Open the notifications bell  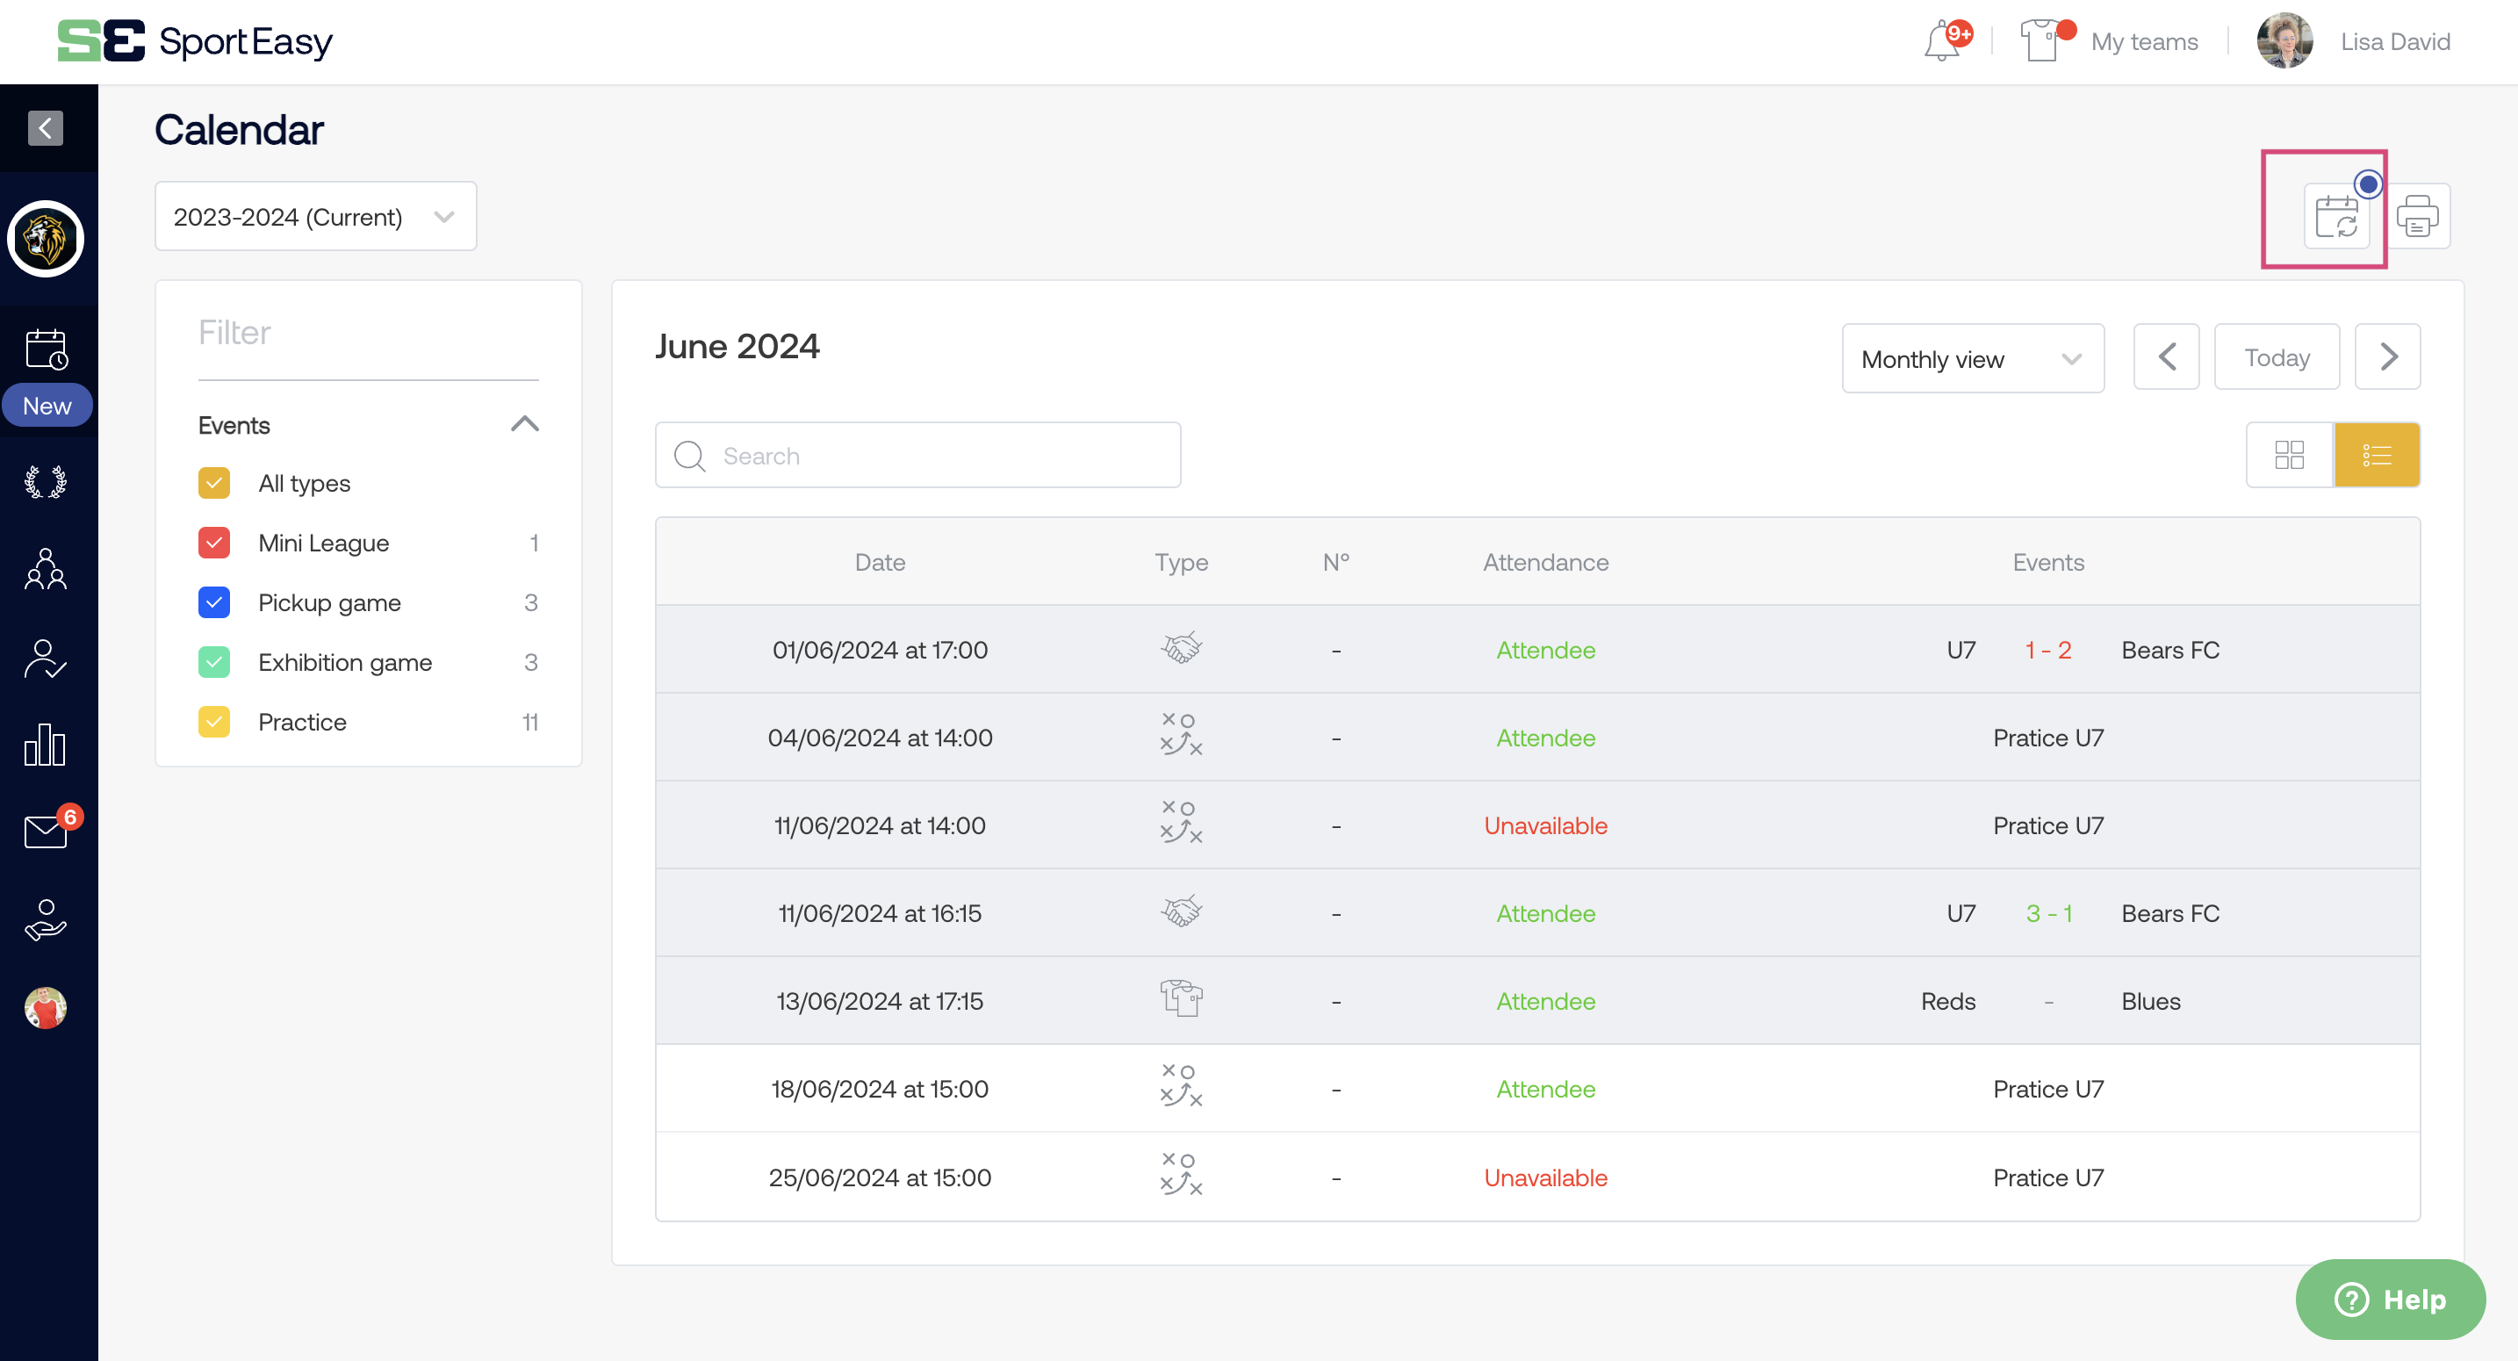[x=1942, y=42]
